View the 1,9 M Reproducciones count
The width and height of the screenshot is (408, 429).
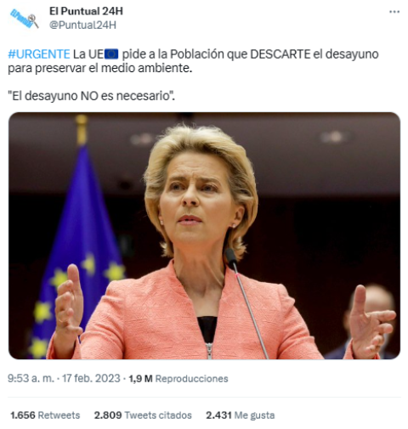178,379
